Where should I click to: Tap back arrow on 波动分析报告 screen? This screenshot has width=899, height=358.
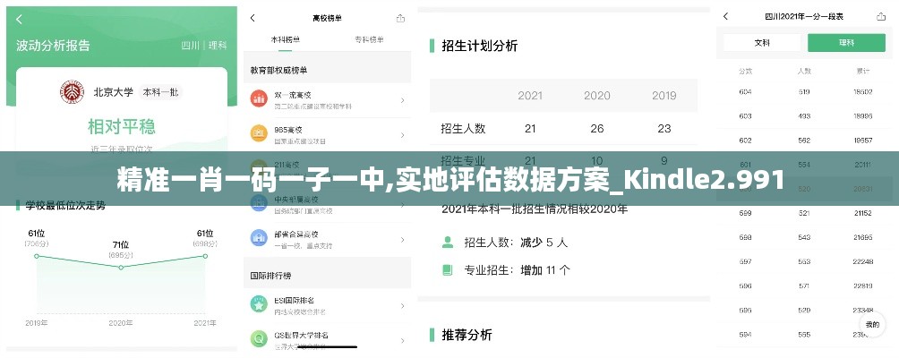[x=19, y=20]
